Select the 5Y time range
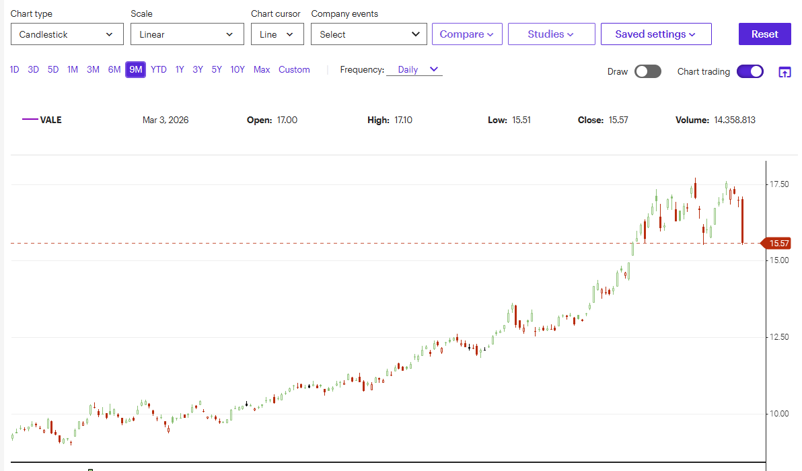 [217, 69]
